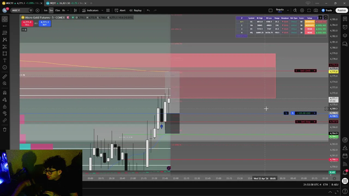Toggle stay in drawing mode
The width and height of the screenshot is (349, 196).
coord(5,100)
